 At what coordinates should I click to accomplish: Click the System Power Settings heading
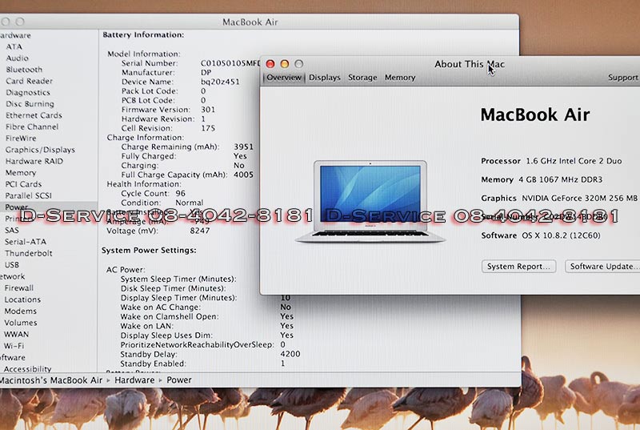coord(149,250)
